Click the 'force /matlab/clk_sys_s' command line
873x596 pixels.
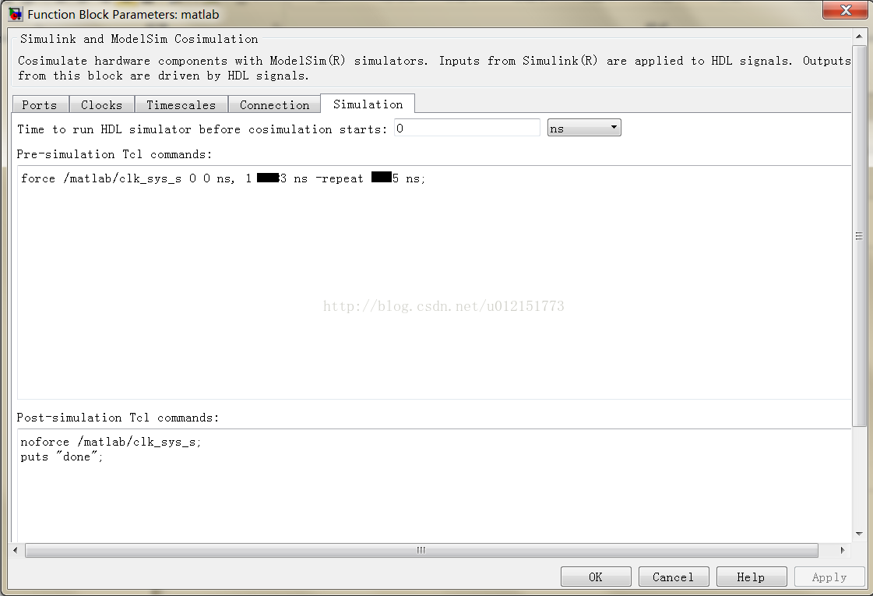pos(224,178)
